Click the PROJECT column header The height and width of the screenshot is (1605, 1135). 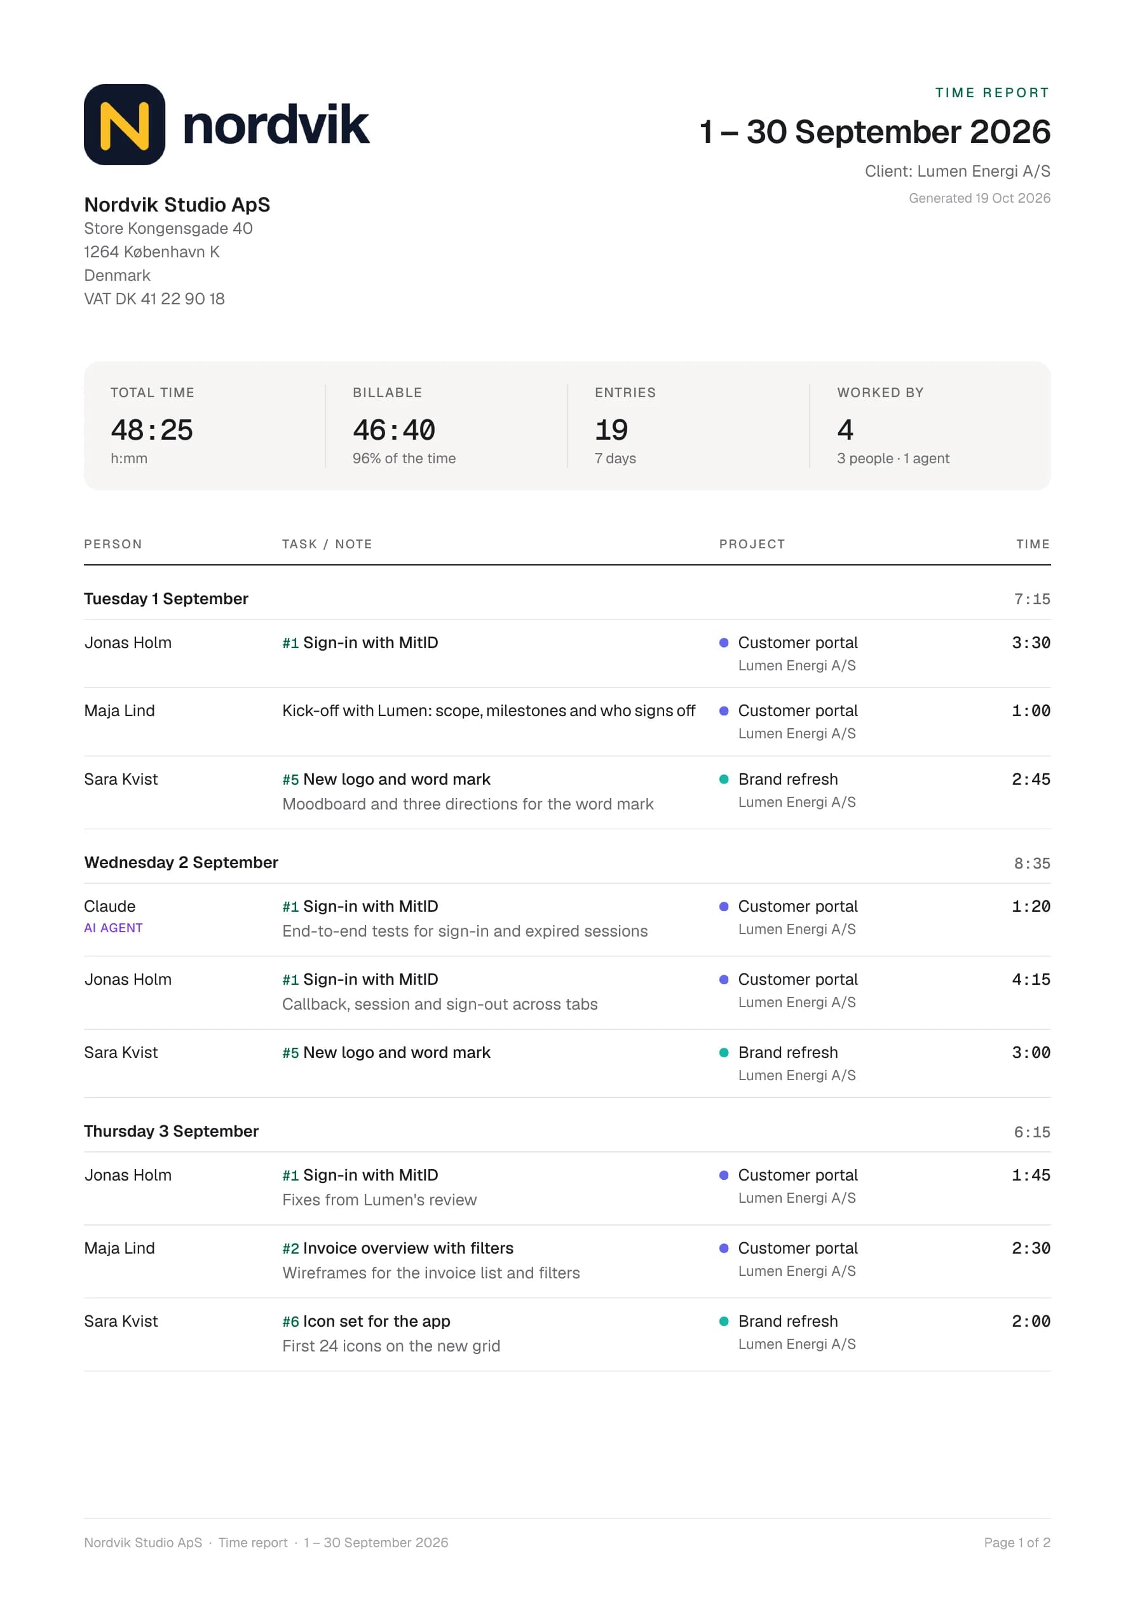pyautogui.click(x=752, y=544)
